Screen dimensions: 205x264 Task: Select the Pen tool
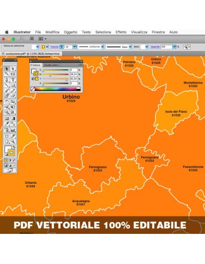tap(7, 80)
